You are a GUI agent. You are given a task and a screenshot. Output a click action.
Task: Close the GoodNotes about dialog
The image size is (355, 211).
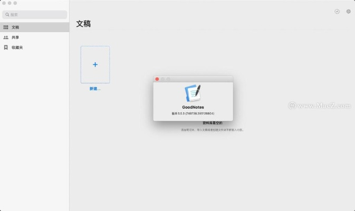click(x=157, y=79)
